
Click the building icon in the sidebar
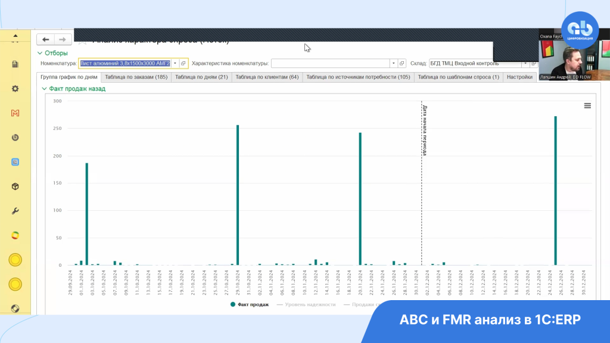click(15, 64)
